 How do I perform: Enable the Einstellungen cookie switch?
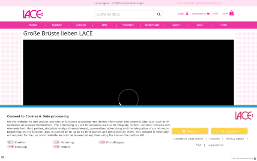(102, 142)
